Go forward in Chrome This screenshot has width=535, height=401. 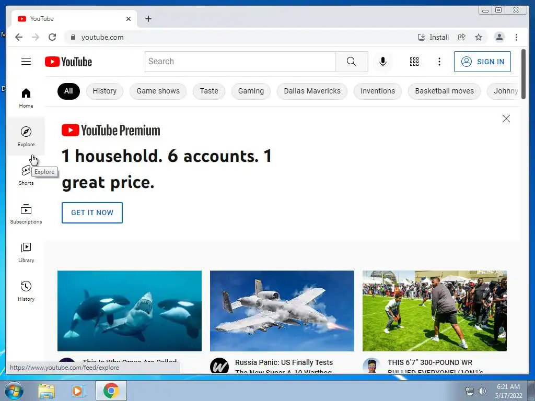[36, 37]
